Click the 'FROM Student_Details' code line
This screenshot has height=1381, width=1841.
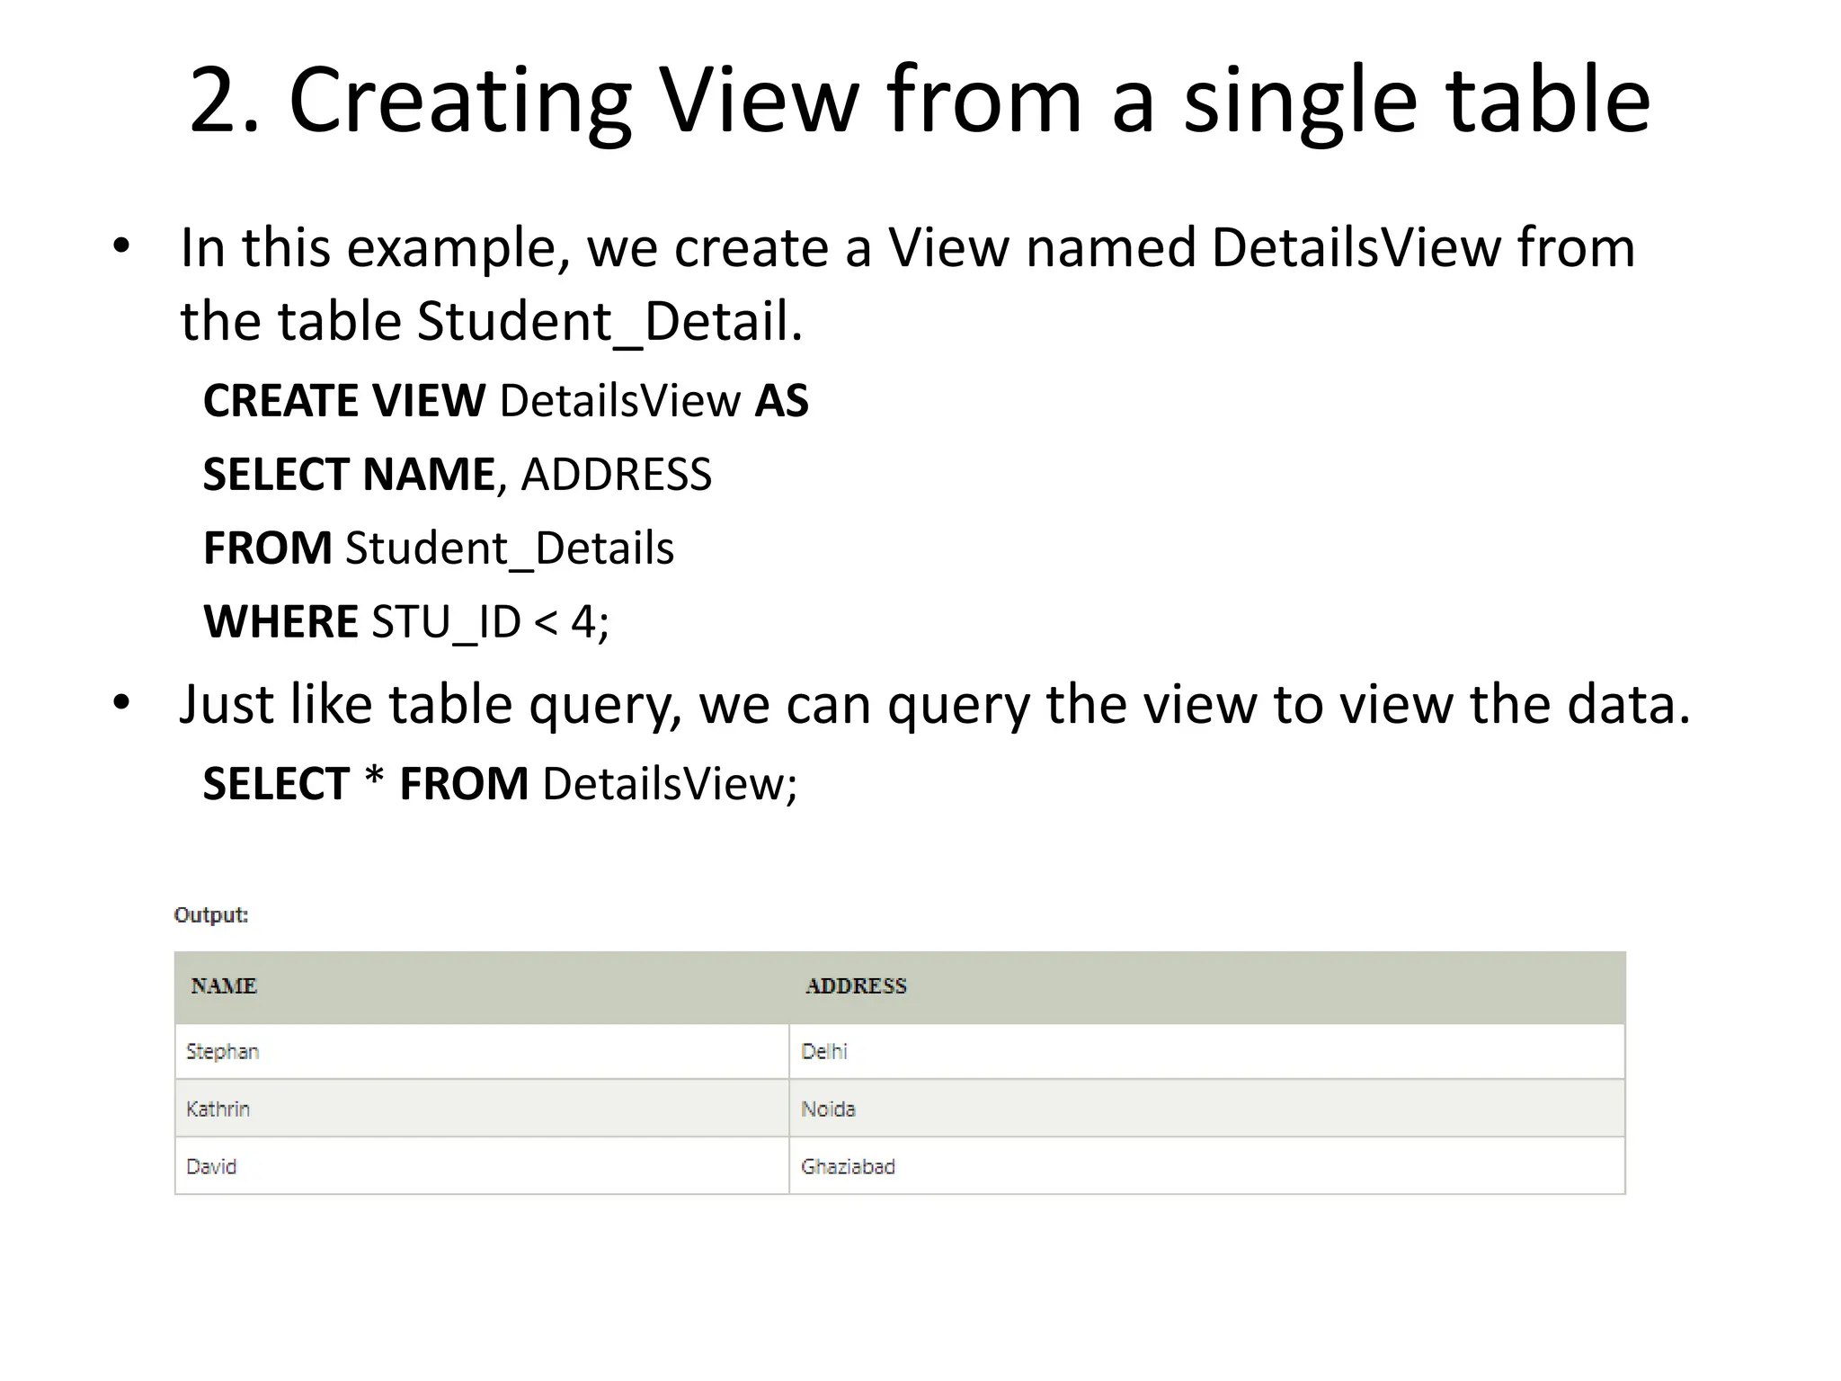(439, 548)
